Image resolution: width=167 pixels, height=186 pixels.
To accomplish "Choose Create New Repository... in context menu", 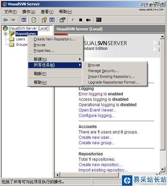I will [55, 39].
